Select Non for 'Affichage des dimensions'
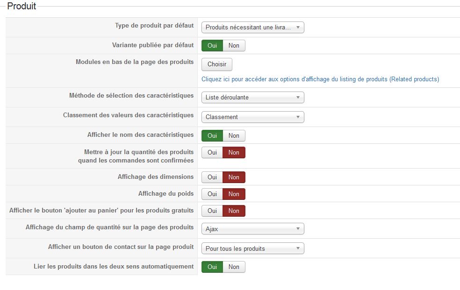Viewport: 460px width, 290px height. (234, 177)
